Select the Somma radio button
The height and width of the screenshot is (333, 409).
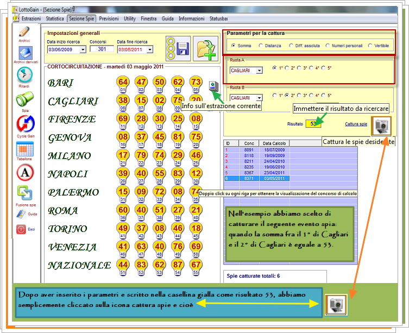(x=234, y=46)
